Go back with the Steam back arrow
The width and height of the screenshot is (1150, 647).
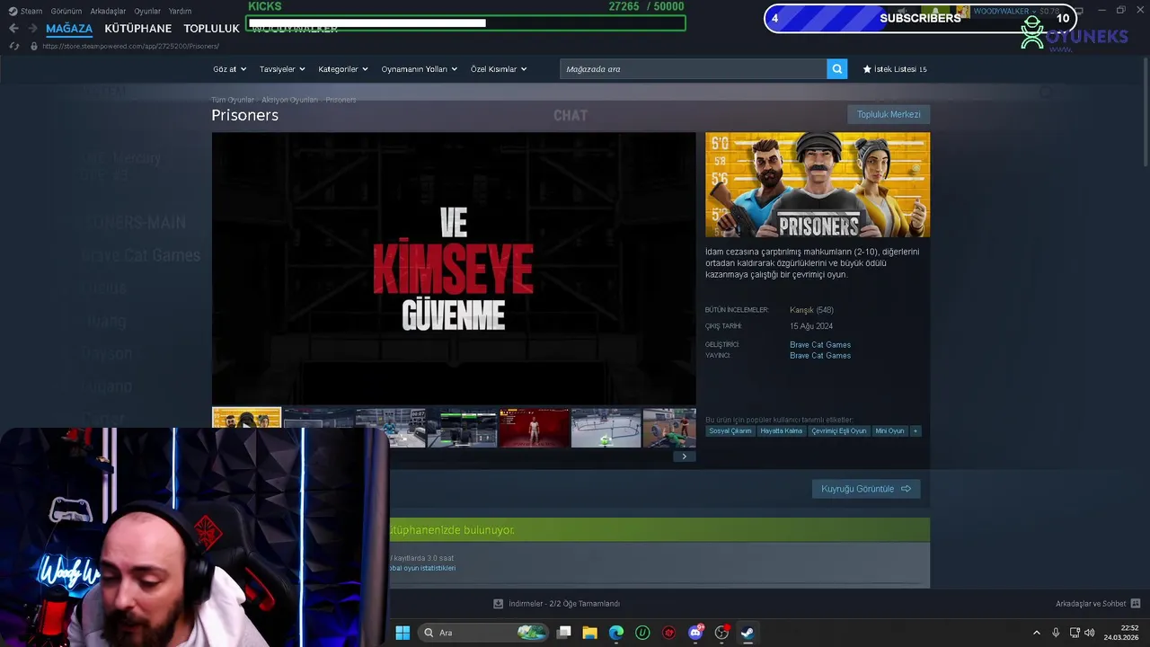click(x=13, y=29)
